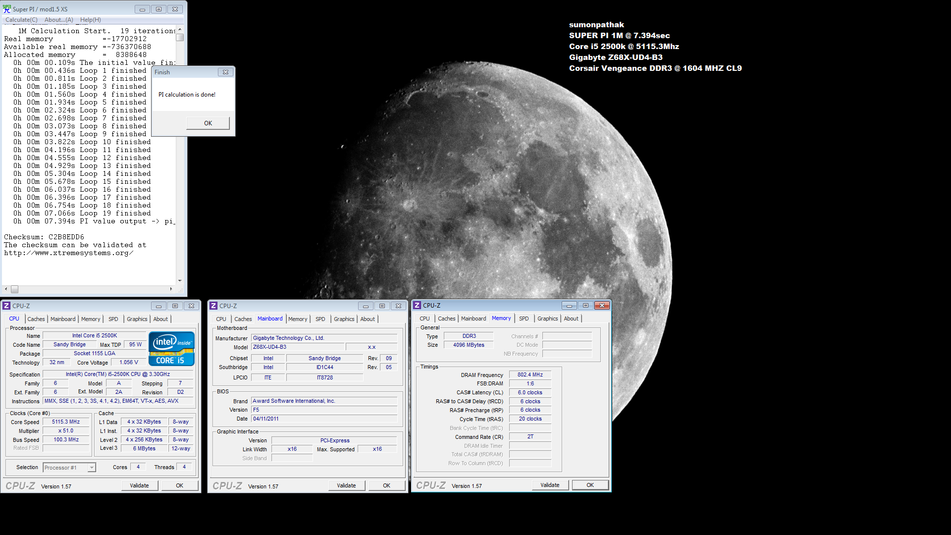Select Caches tab in the Memory CPU-Z window

point(447,319)
